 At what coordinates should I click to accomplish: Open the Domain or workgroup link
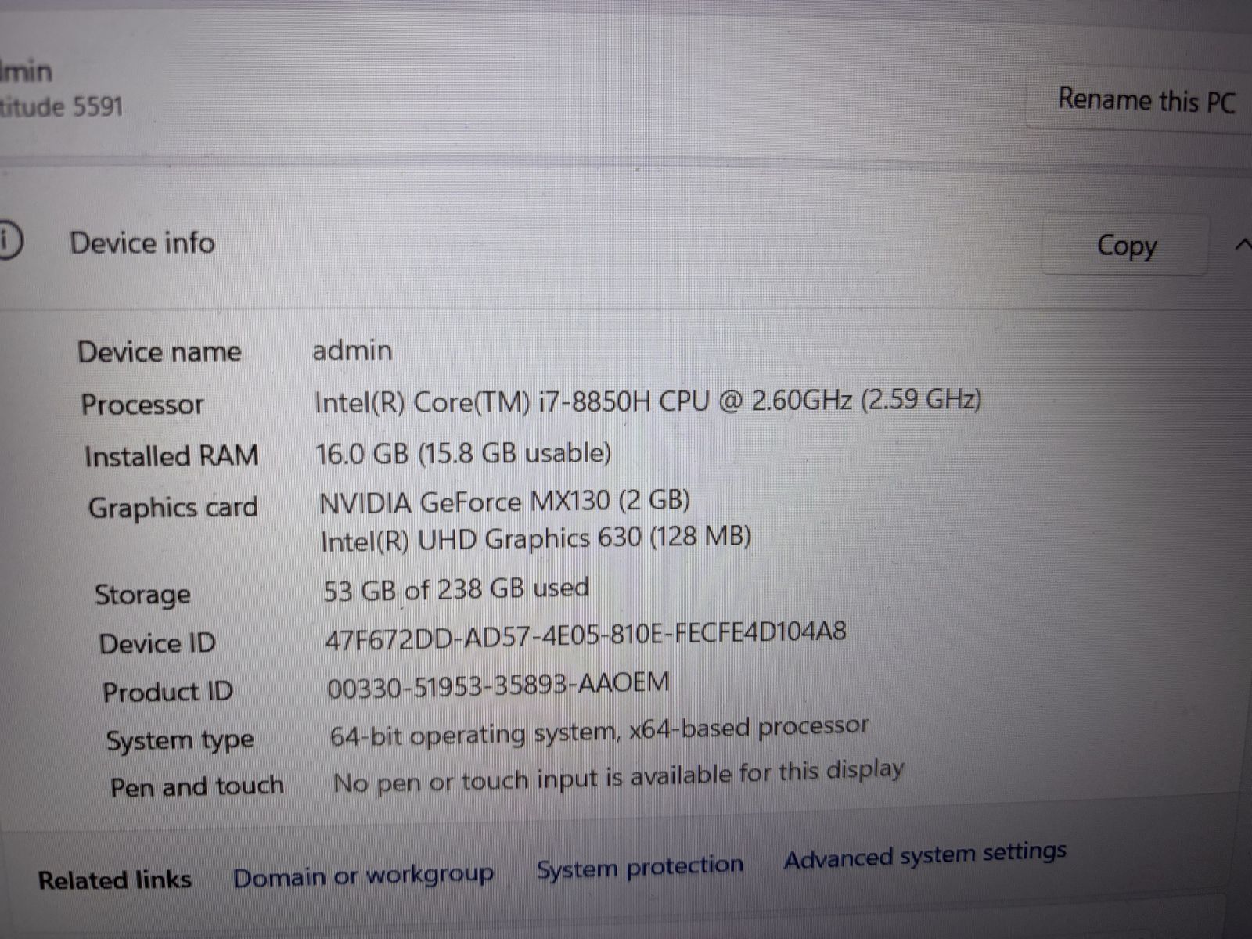point(364,876)
